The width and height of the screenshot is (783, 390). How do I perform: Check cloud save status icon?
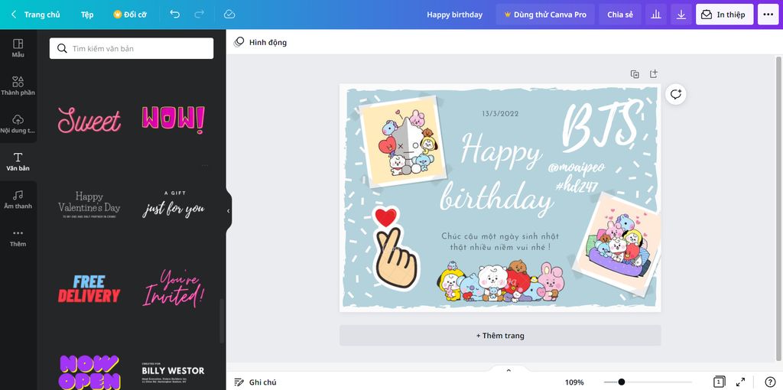tap(229, 15)
